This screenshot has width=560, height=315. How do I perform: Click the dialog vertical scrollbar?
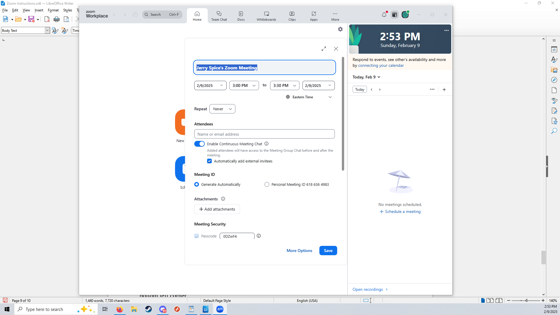pyautogui.click(x=343, y=114)
